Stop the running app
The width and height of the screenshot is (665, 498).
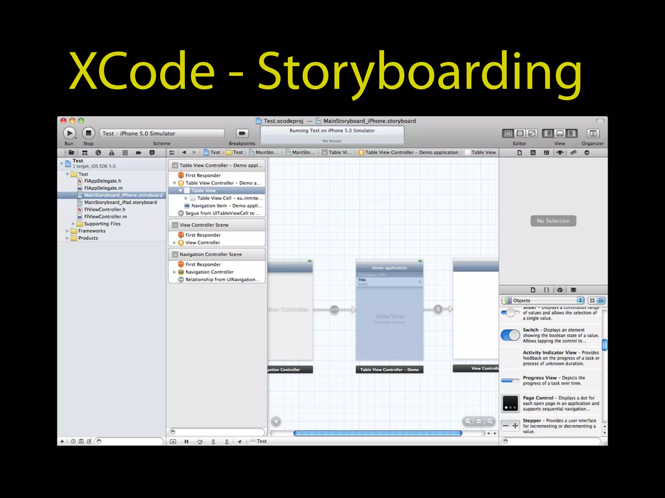[88, 133]
